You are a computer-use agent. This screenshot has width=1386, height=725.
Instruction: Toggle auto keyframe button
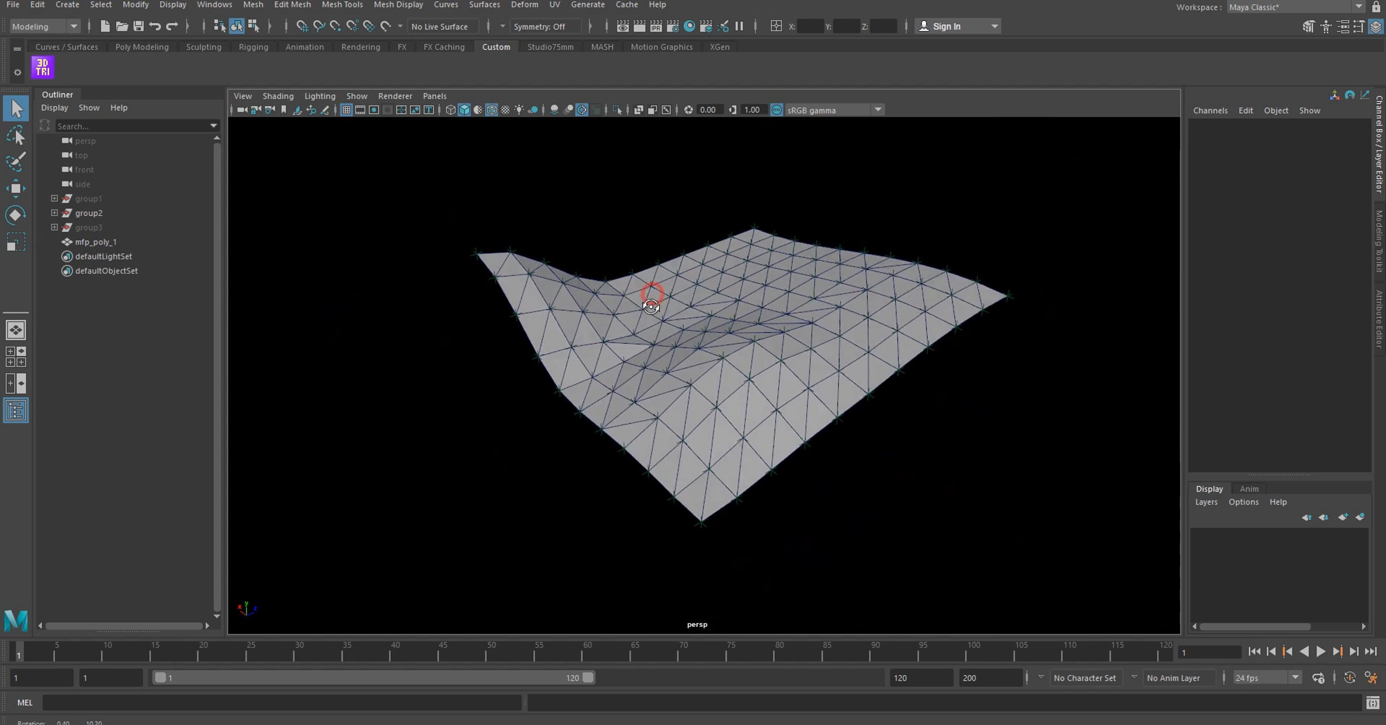point(1350,678)
